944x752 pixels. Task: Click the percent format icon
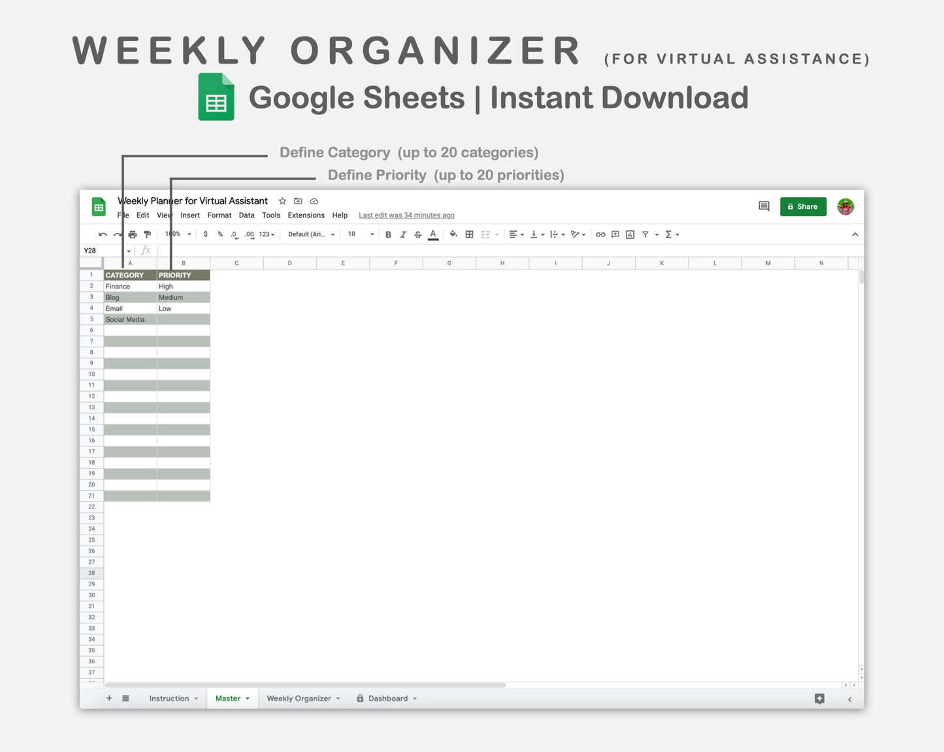pyautogui.click(x=220, y=234)
